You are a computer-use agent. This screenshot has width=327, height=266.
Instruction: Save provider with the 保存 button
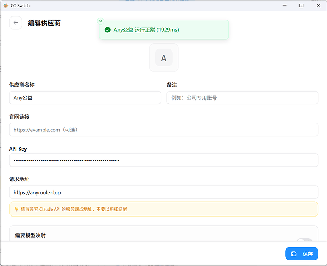tap(301, 254)
